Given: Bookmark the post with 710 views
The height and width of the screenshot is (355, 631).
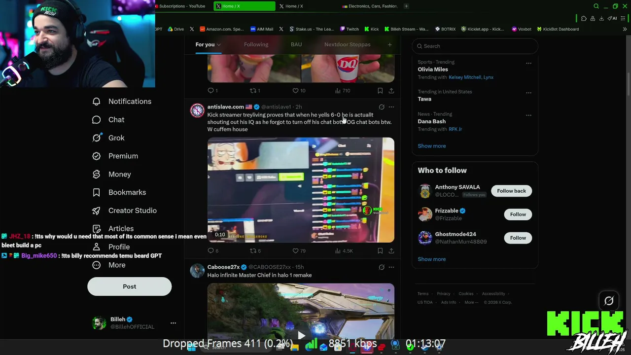Looking at the screenshot, I should pyautogui.click(x=380, y=91).
